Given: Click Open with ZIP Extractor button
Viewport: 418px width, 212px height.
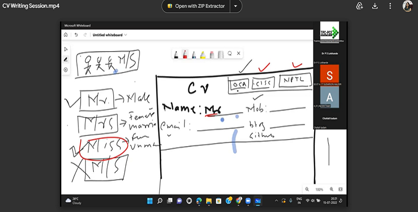Looking at the screenshot, I should pos(196,6).
